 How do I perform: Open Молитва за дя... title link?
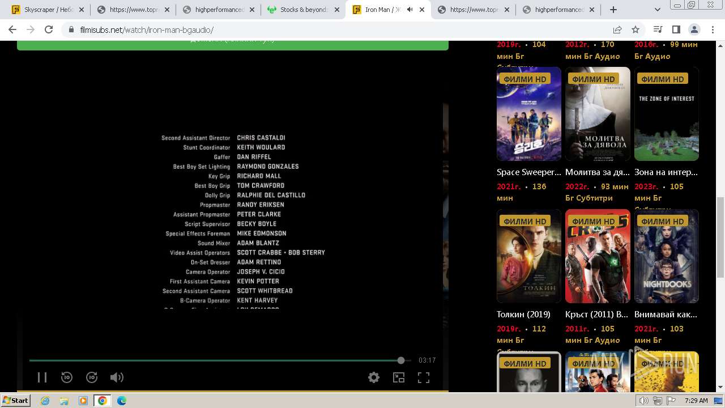pyautogui.click(x=598, y=172)
